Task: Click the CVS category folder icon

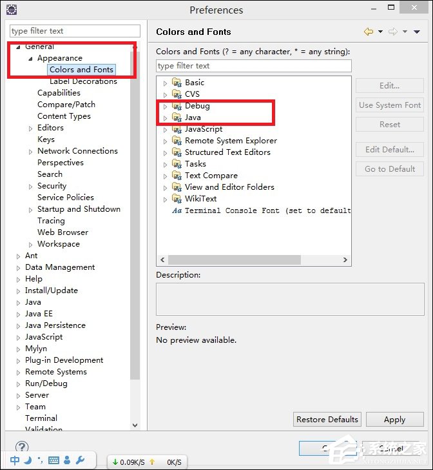Action: click(177, 94)
